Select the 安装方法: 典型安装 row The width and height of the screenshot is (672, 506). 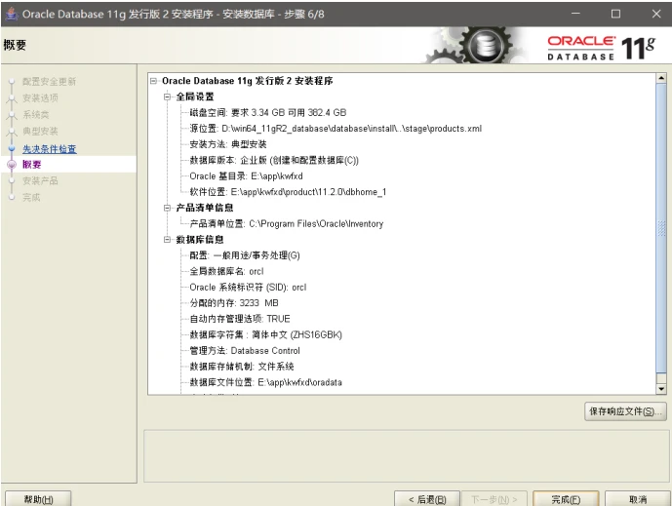click(x=228, y=144)
